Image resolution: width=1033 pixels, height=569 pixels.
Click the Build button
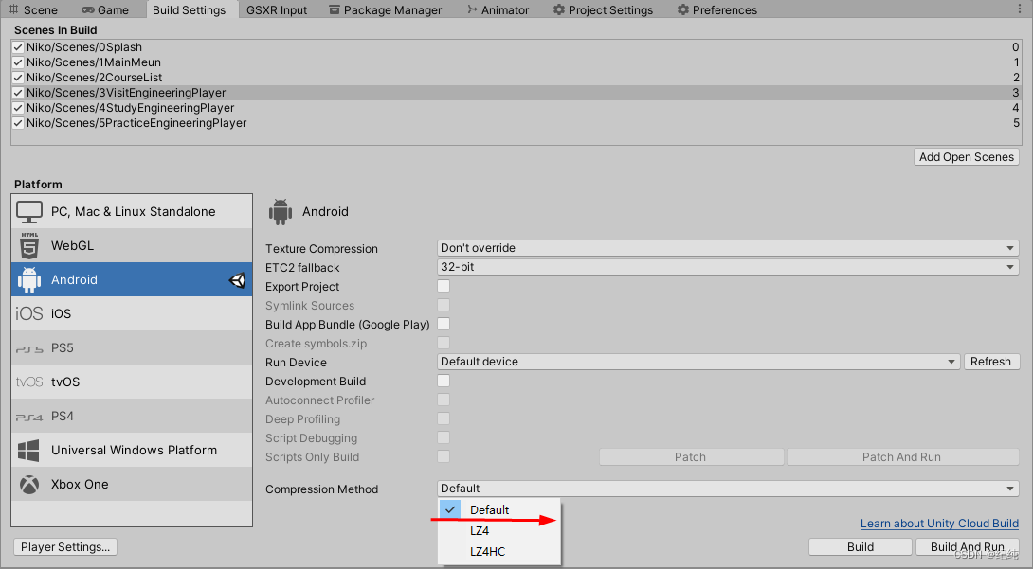coord(861,547)
